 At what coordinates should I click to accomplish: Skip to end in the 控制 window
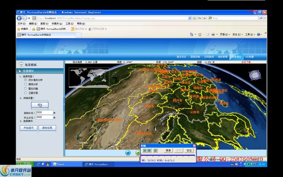(155, 150)
